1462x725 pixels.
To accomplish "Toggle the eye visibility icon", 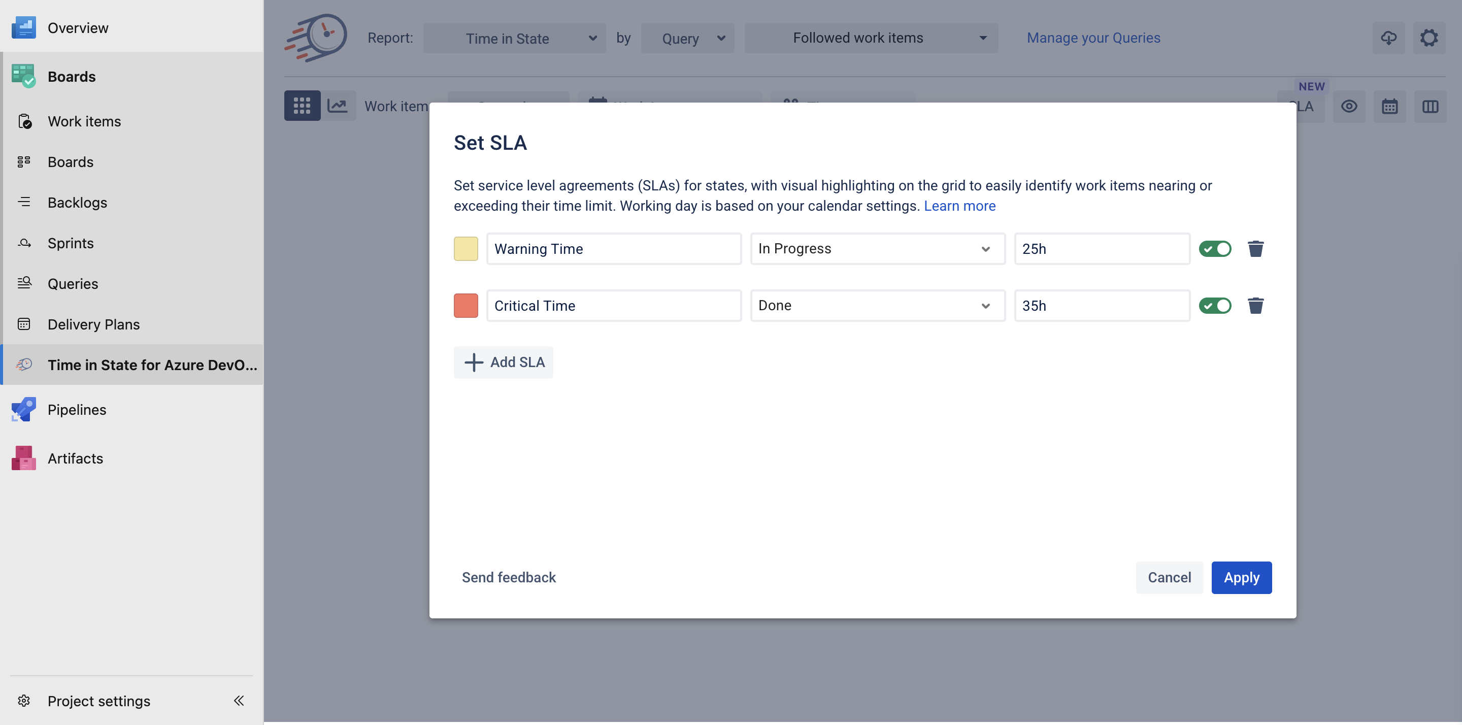I will point(1348,106).
